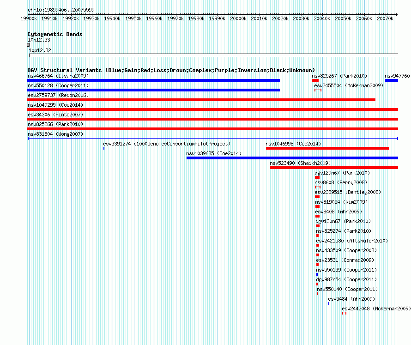Viewport: 411px width, 345px height.
Task: Click the short red bar under nsv825267
Action: pos(315,80)
